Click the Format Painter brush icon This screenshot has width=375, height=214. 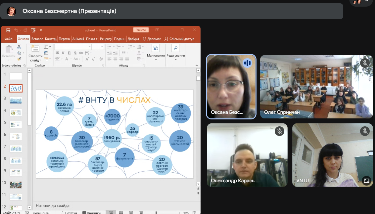[19, 59]
